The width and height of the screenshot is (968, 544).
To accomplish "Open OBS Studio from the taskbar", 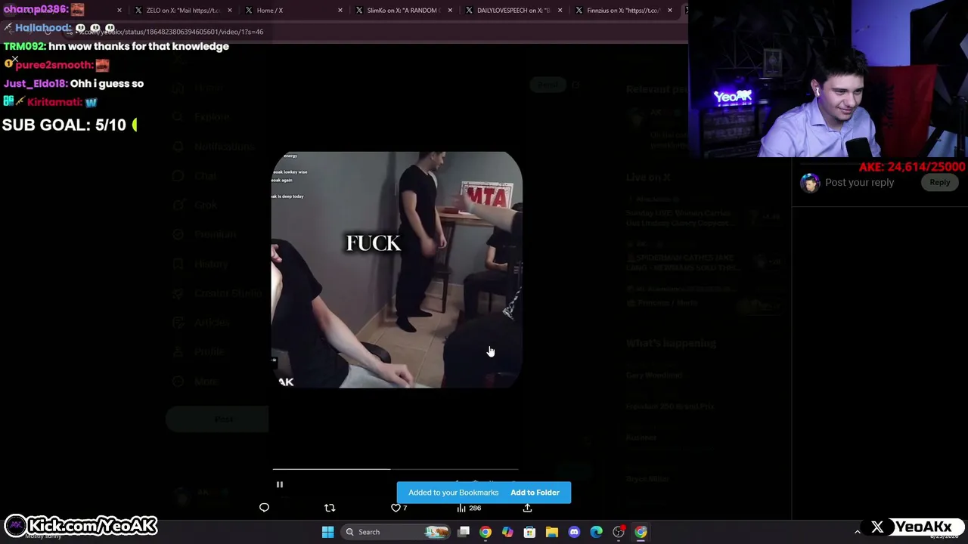I will pyautogui.click(x=619, y=532).
